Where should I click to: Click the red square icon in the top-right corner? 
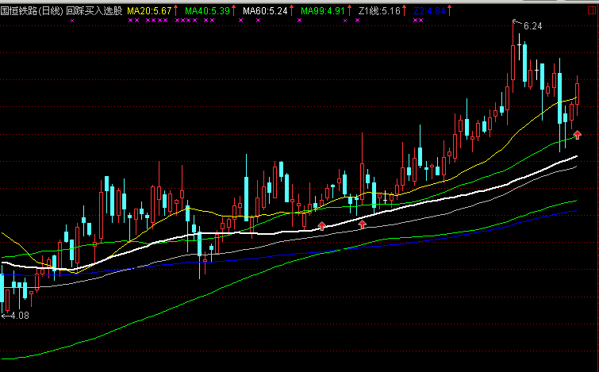(x=592, y=10)
